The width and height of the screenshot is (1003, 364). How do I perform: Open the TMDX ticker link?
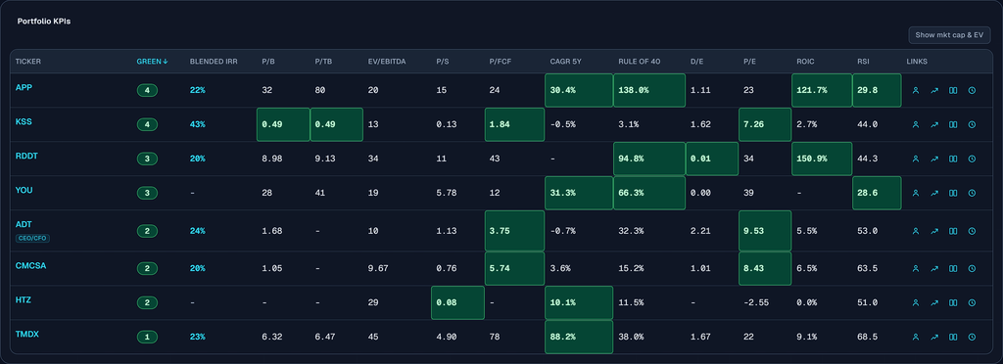26,334
